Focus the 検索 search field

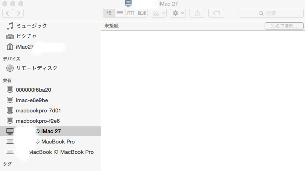click(271, 13)
